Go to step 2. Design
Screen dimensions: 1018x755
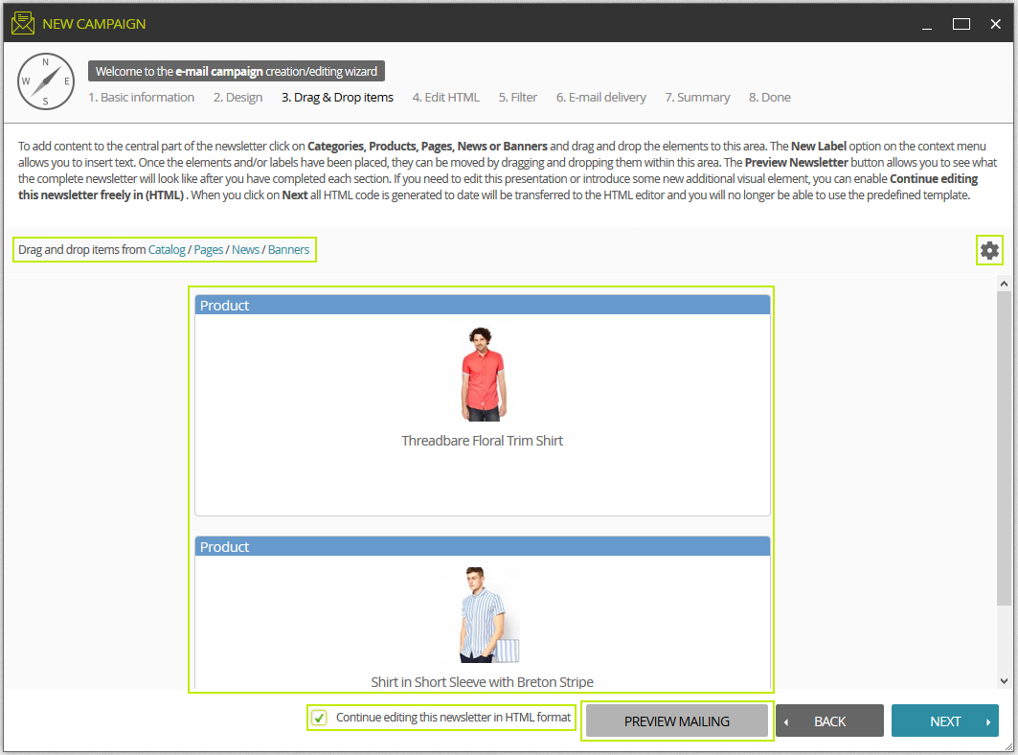(x=238, y=98)
